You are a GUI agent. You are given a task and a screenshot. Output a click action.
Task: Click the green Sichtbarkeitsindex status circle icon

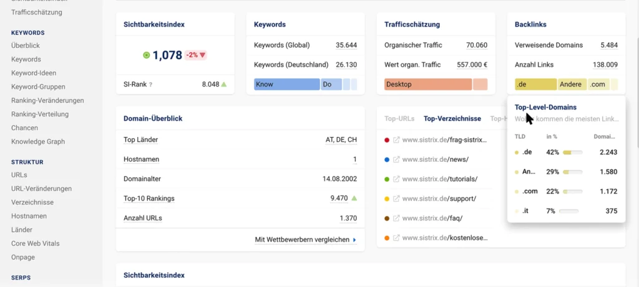pos(146,55)
